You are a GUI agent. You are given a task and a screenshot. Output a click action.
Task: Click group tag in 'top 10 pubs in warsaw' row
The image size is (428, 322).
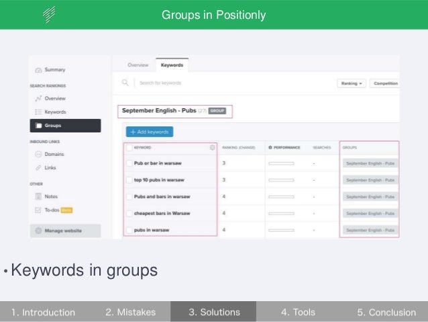pyautogui.click(x=370, y=180)
